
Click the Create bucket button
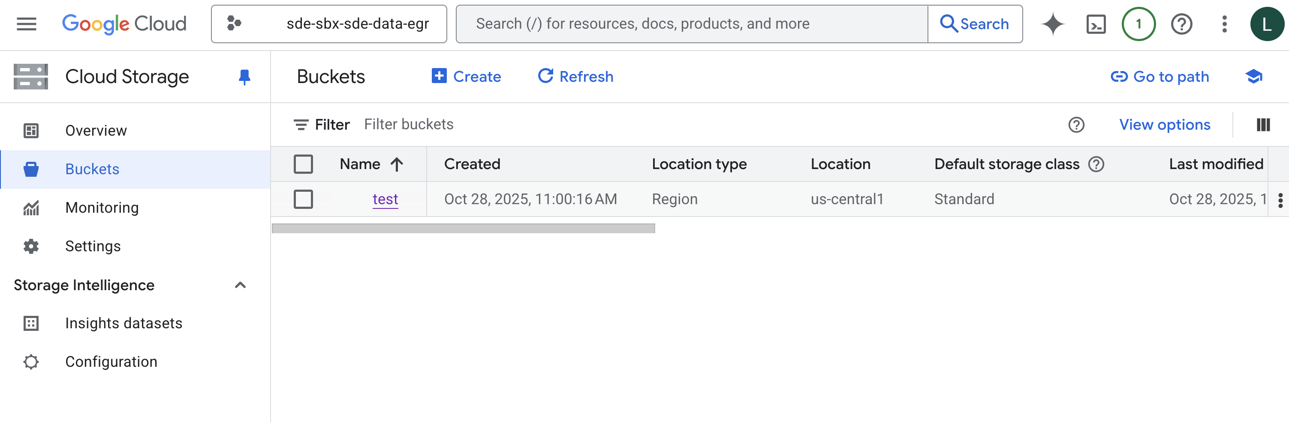point(467,77)
